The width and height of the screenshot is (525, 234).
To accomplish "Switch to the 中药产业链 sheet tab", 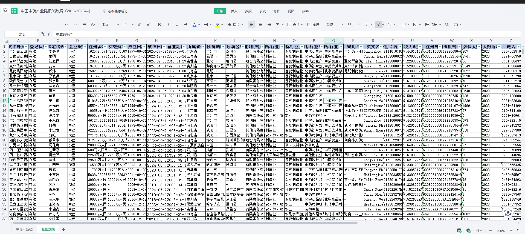I will (24, 229).
